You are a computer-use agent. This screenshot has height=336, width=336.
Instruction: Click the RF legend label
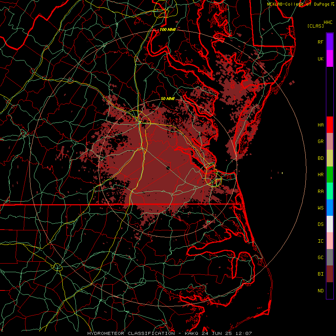320,42
